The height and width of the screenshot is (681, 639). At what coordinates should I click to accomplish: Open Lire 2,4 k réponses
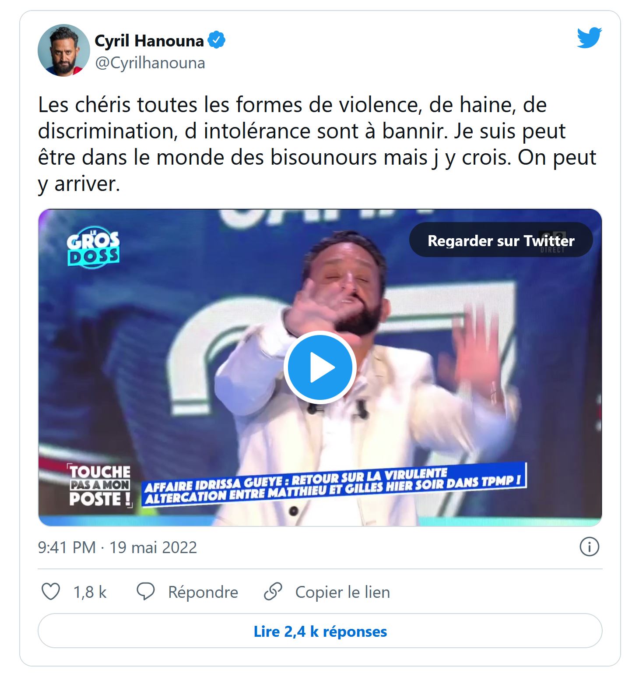320,631
